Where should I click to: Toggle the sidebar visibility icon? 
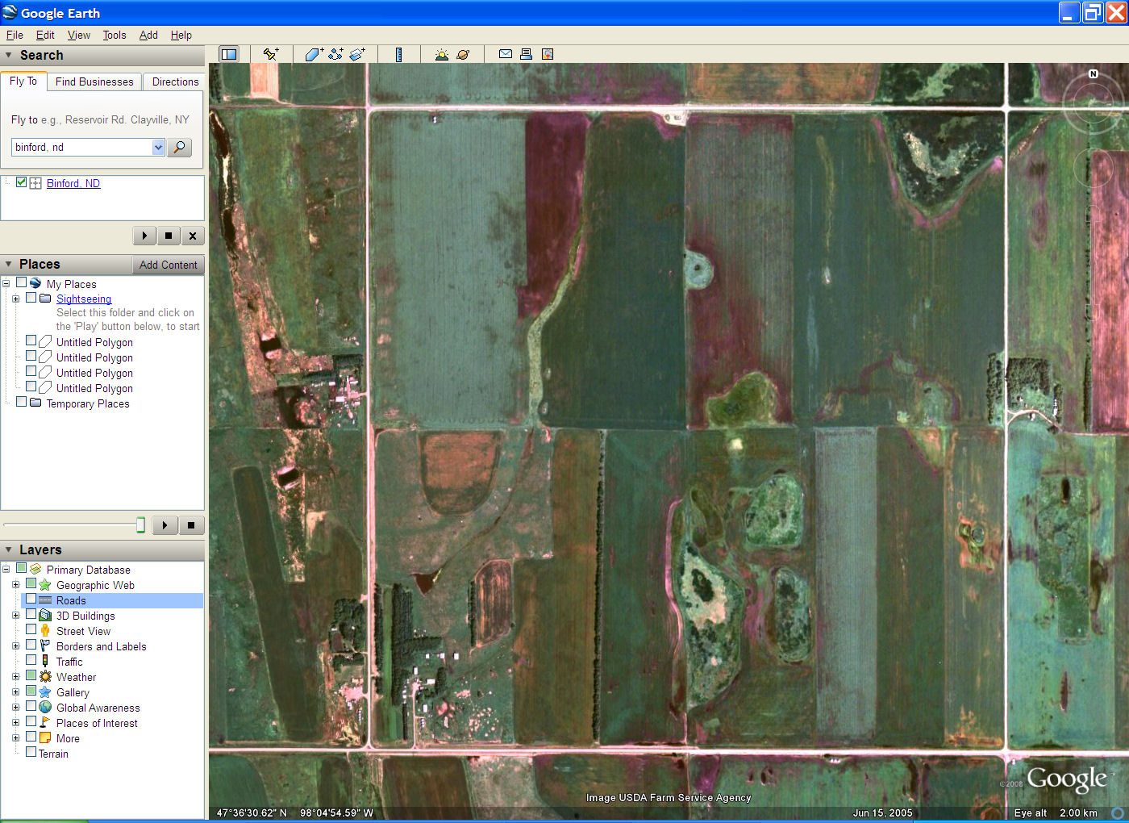(x=229, y=54)
